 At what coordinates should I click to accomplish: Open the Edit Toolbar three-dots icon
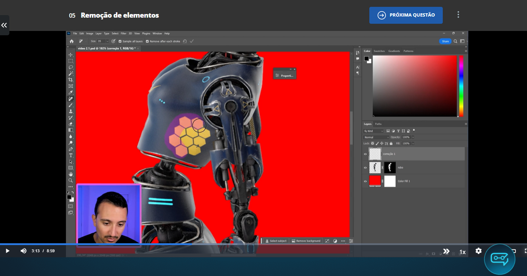point(71,187)
